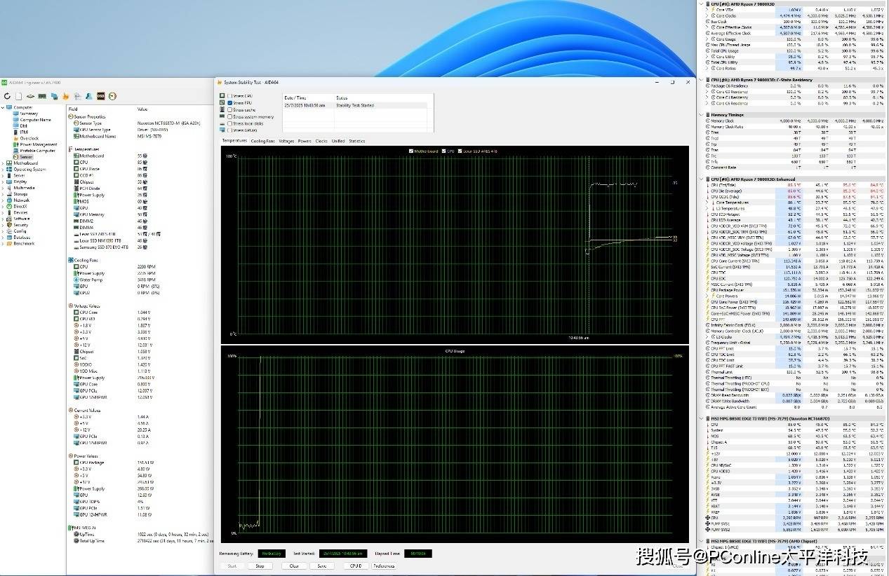
Task: Click the Network category icon in tree
Action: pos(9,200)
